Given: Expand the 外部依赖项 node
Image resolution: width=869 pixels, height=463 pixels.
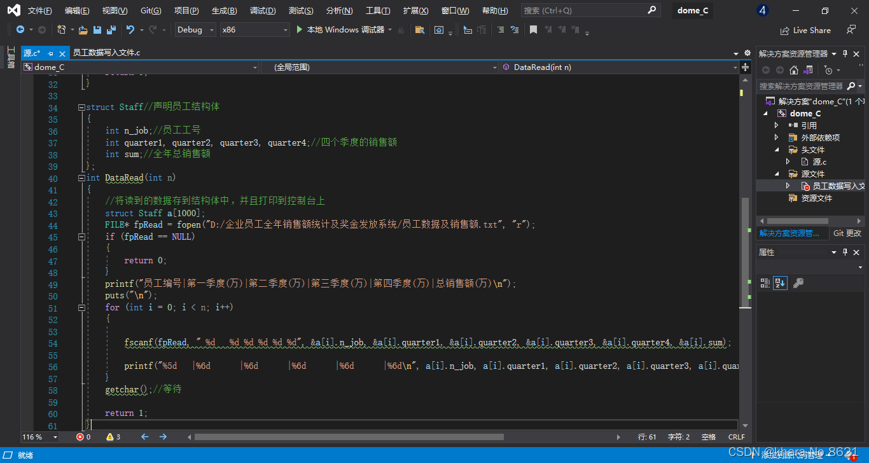Looking at the screenshot, I should coord(777,138).
